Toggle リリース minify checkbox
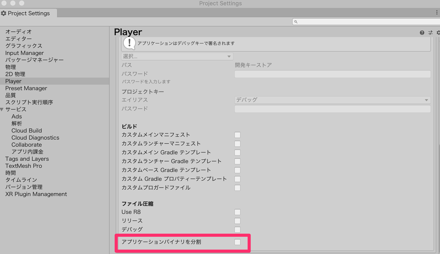The image size is (440, 254). click(x=238, y=221)
